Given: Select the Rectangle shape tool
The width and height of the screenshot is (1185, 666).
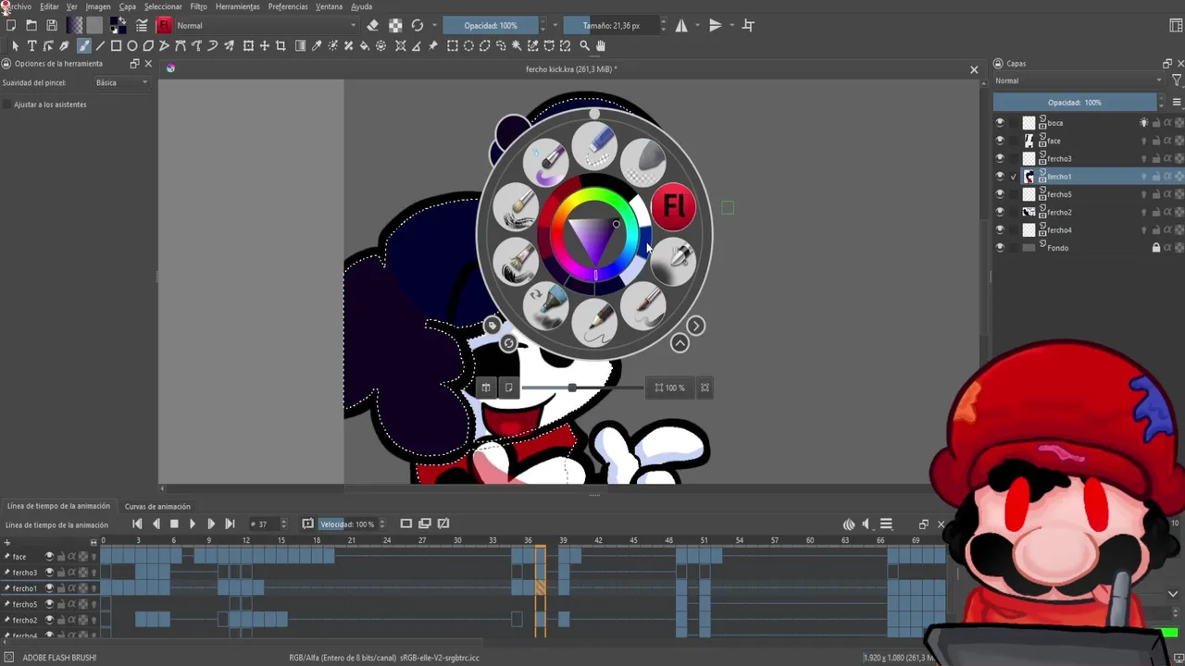Looking at the screenshot, I should [116, 45].
